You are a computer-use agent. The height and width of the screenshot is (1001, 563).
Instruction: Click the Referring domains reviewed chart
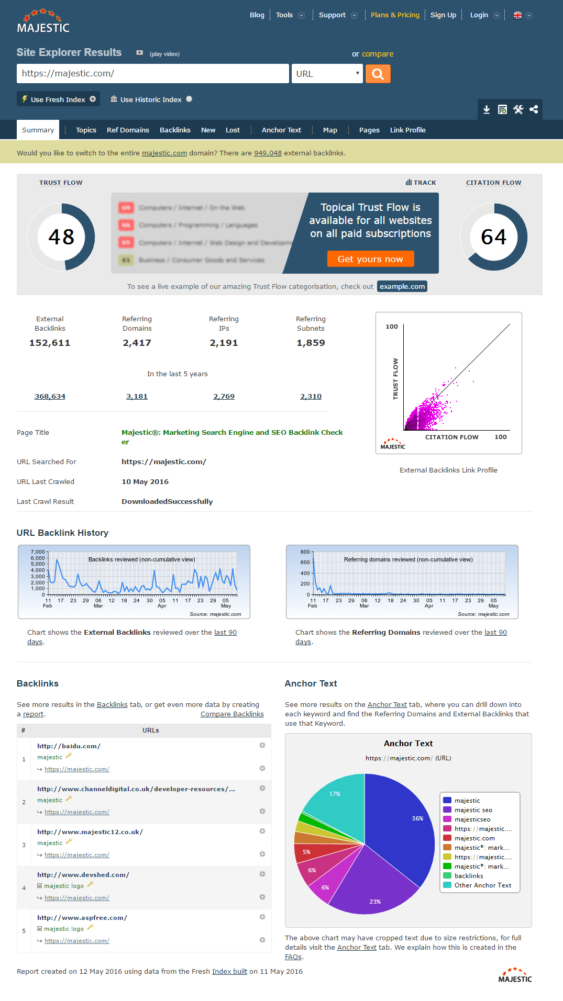[x=402, y=582]
